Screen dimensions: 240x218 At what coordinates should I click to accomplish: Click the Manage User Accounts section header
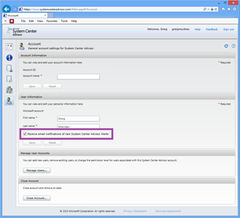127,154
